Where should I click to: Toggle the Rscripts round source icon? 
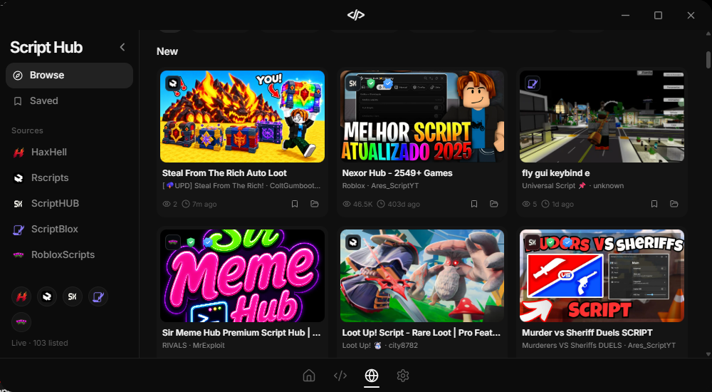point(47,297)
